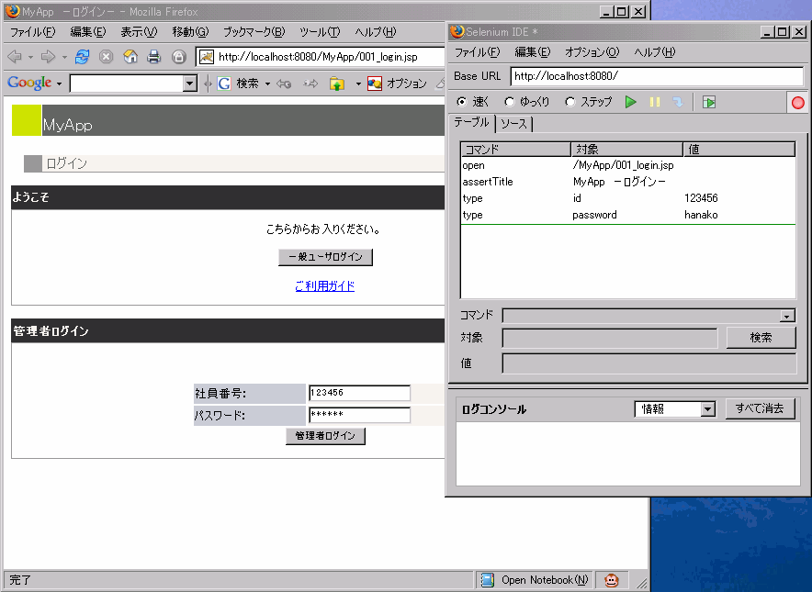Screen dimensions: 812x592
Task: Click Google toolbar search input
Action: pyautogui.click(x=127, y=84)
